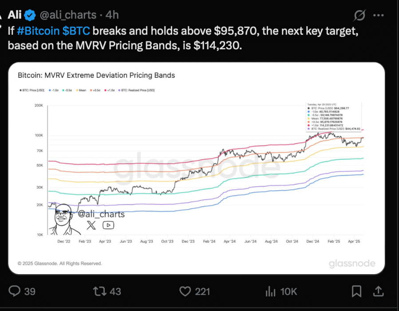
Task: Like the tweet with heart icon
Action: pyautogui.click(x=185, y=291)
